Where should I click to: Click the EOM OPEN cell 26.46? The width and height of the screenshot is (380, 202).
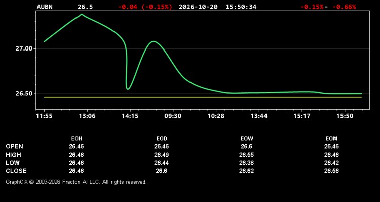coord(331,146)
